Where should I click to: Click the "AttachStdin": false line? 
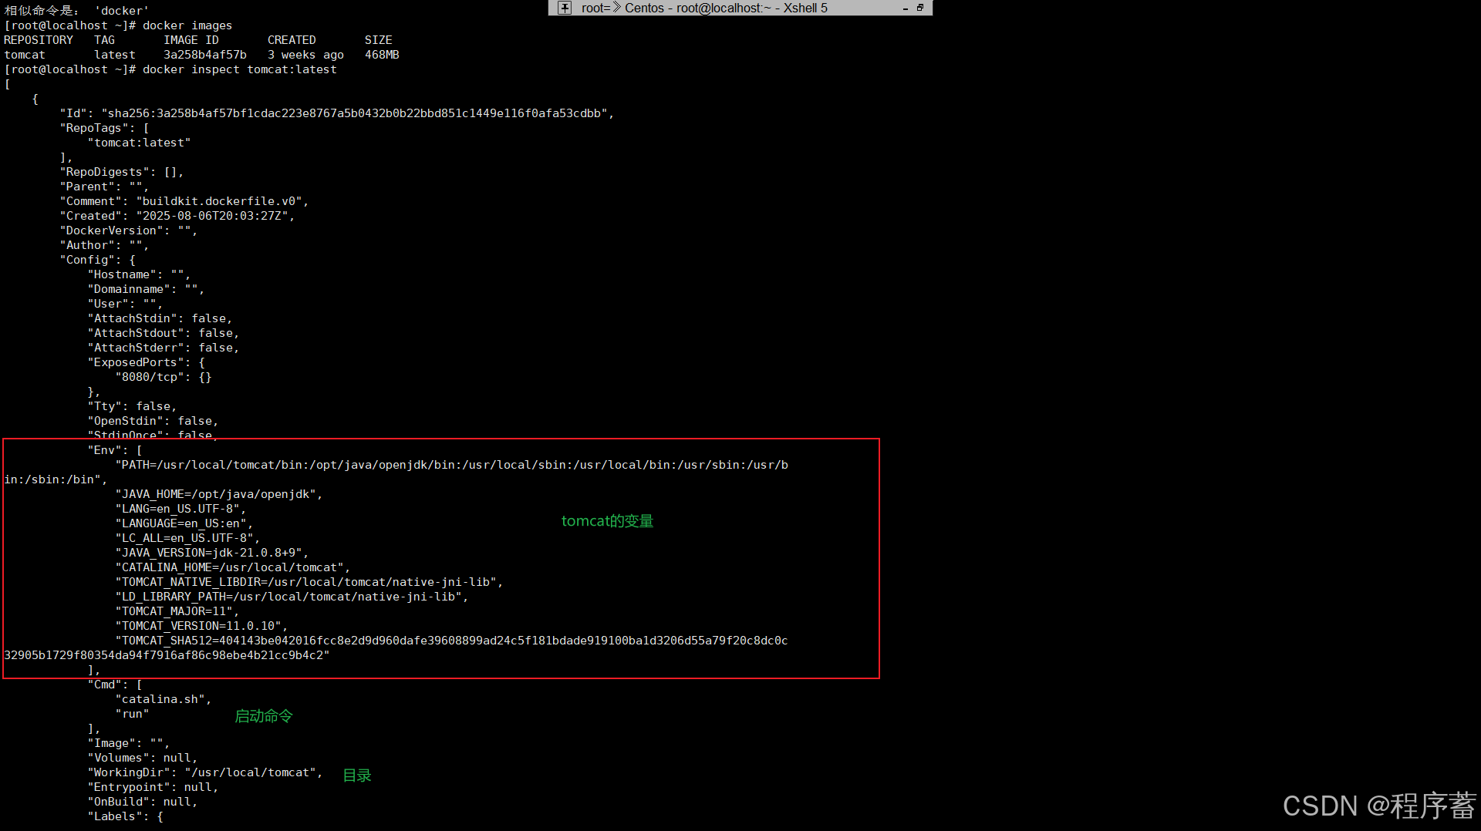pos(160,318)
